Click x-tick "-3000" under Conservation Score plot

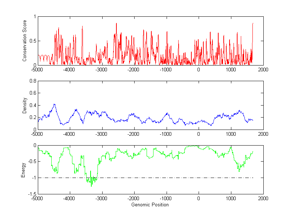101,70
